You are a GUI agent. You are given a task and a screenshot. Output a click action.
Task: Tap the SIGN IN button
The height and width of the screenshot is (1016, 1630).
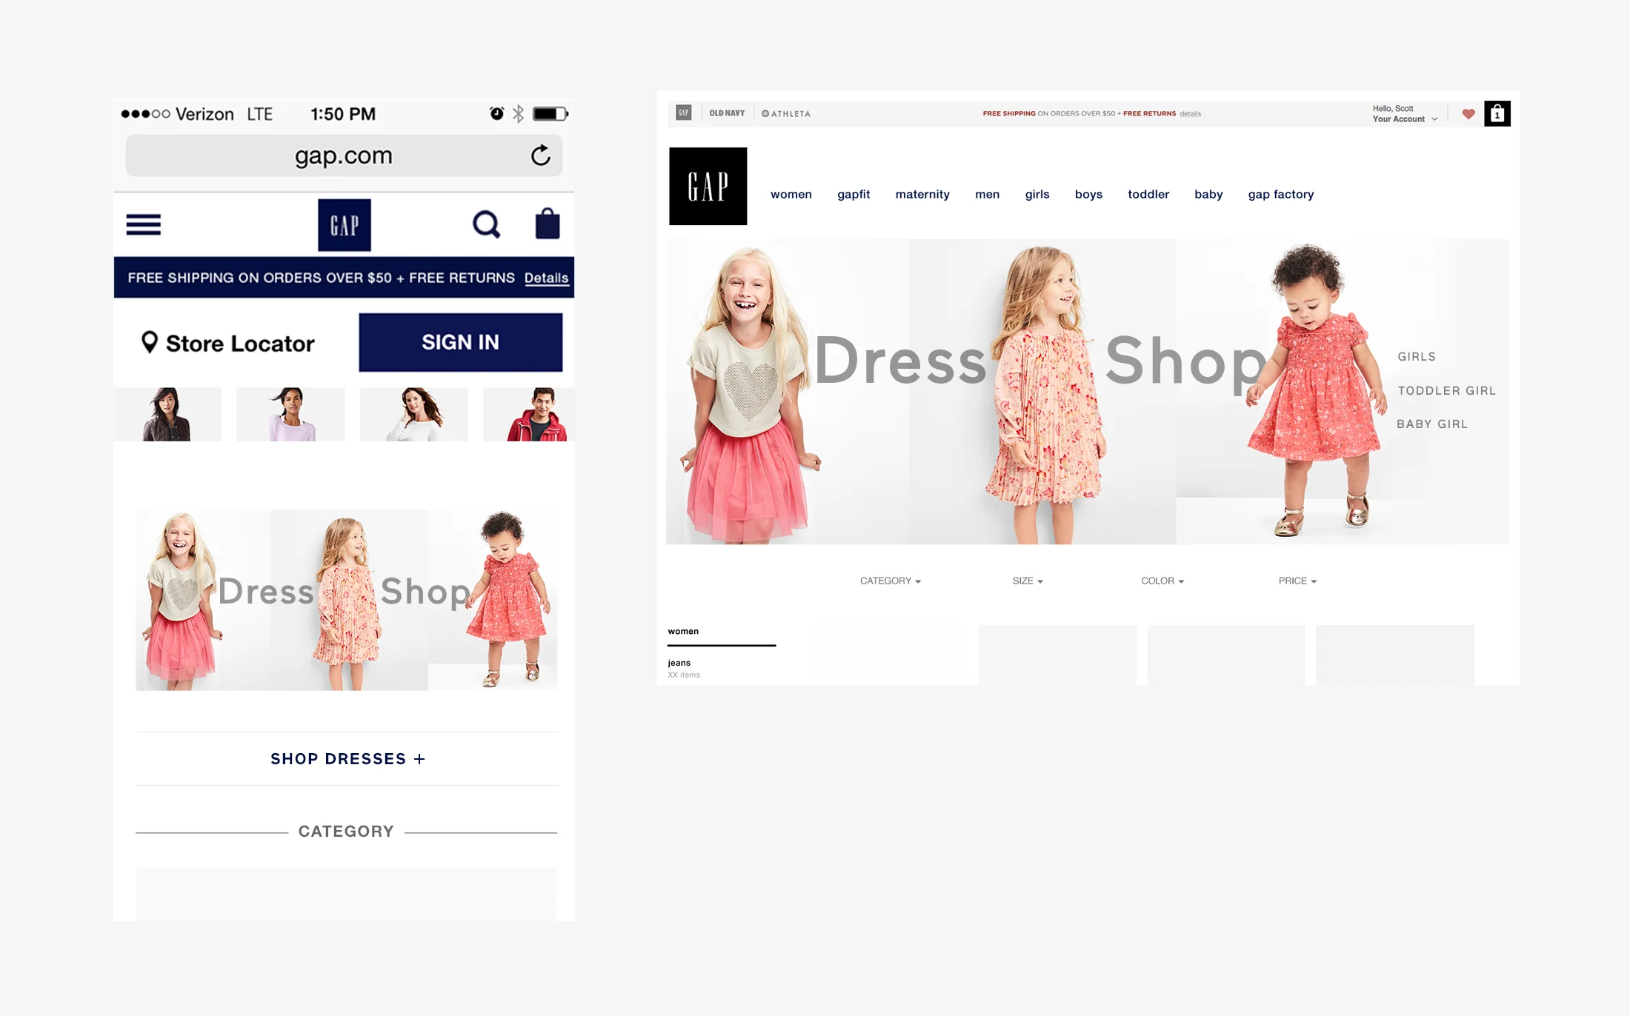click(460, 342)
